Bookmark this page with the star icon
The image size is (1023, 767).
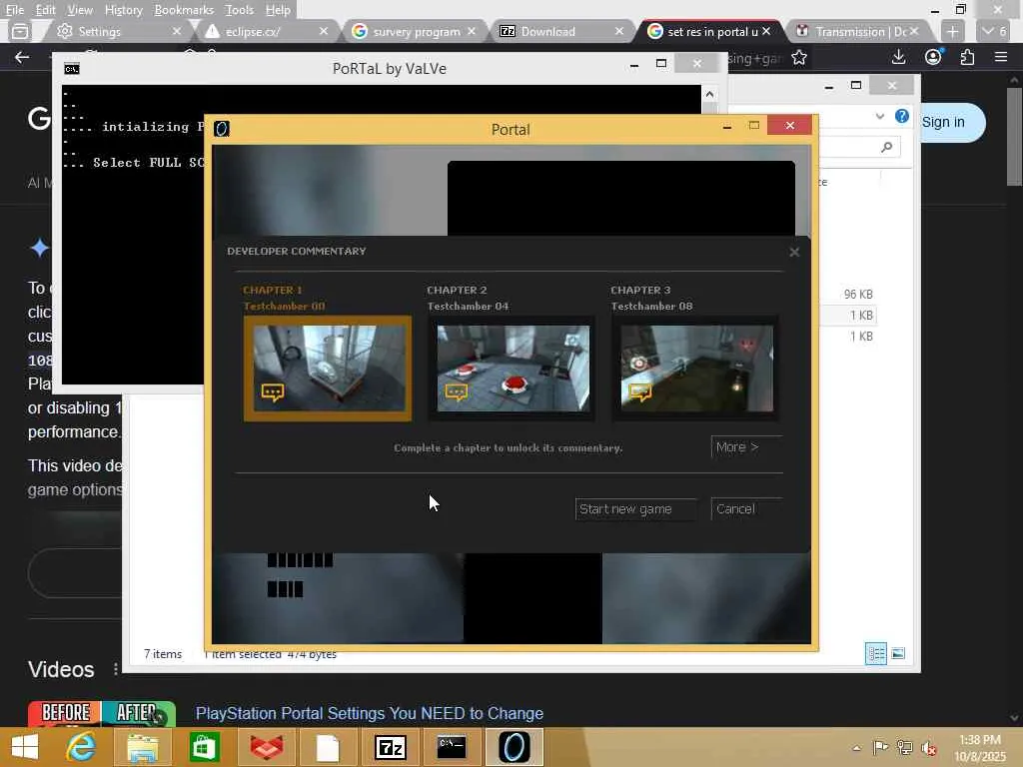pos(798,58)
